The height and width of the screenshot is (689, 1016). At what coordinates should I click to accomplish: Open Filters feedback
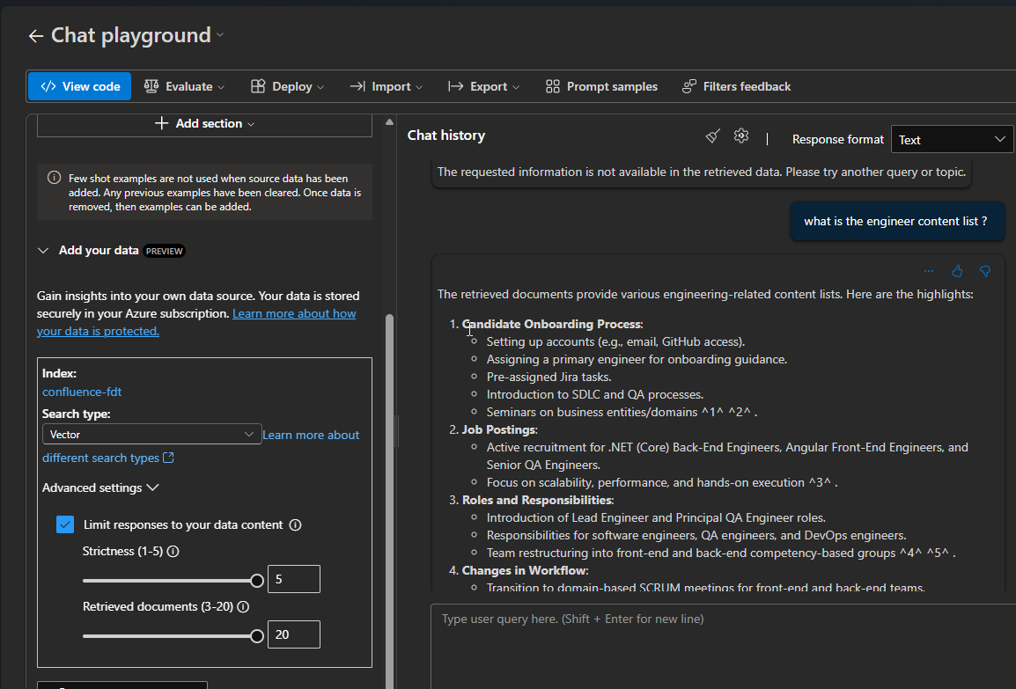click(737, 86)
